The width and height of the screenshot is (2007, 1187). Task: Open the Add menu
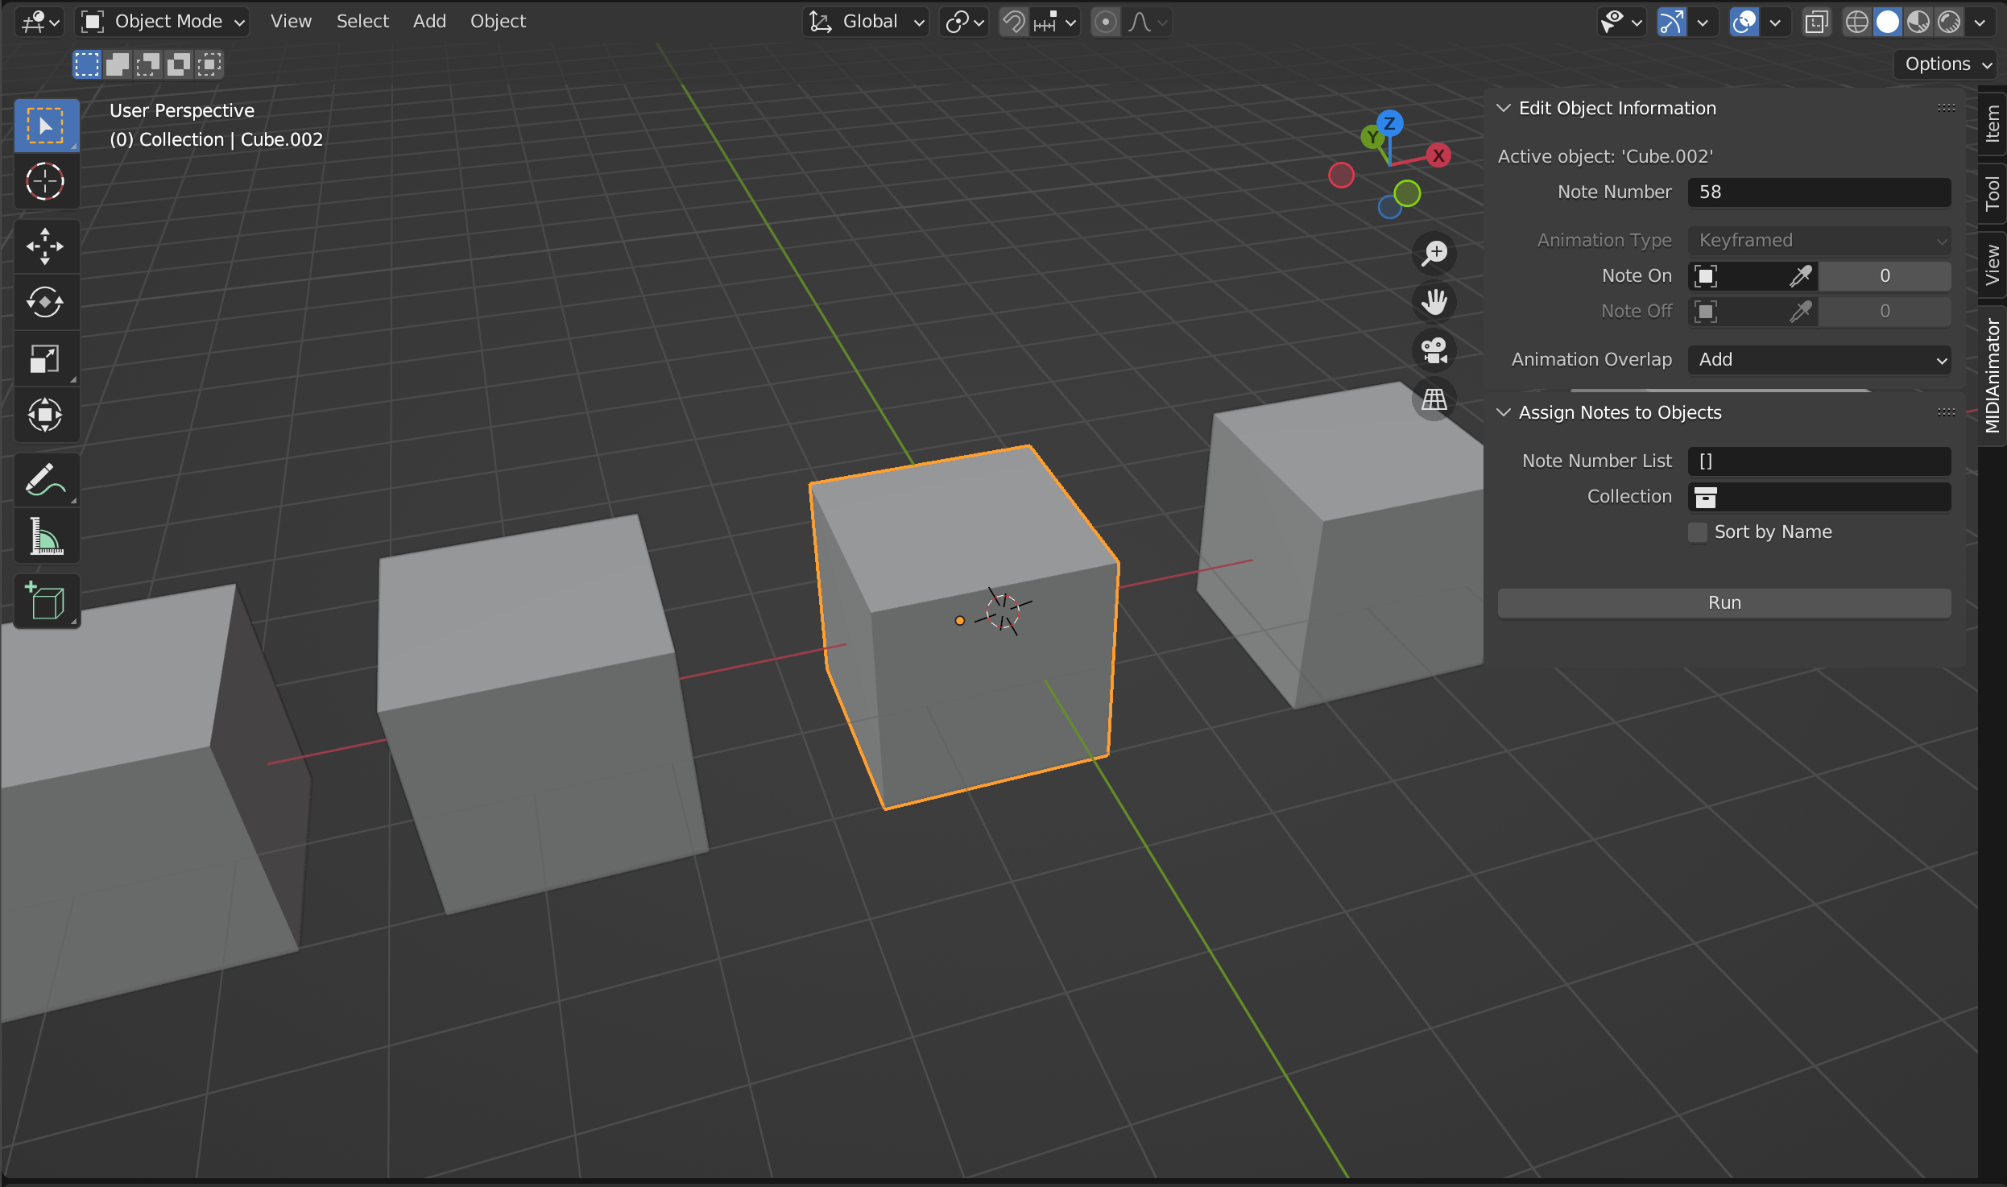(x=429, y=22)
